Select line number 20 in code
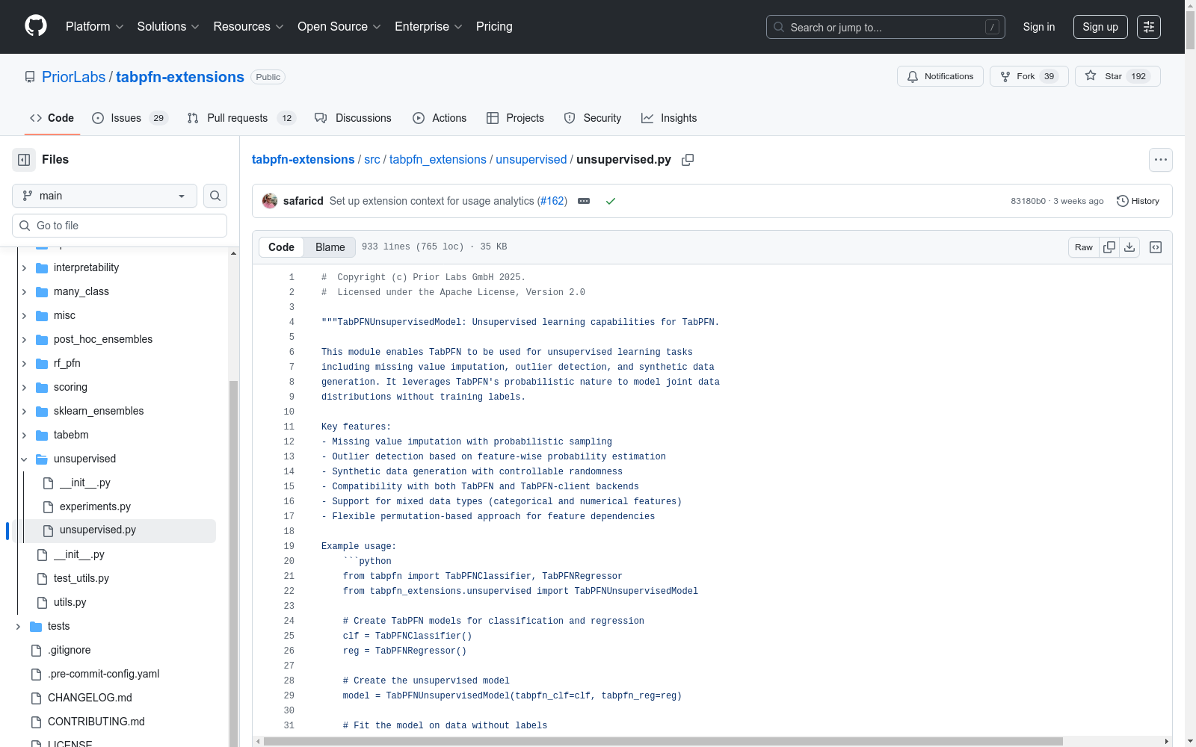1196x747 pixels. pyautogui.click(x=289, y=561)
